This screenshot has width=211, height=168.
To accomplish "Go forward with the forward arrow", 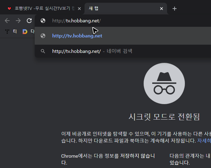I will (18, 21).
